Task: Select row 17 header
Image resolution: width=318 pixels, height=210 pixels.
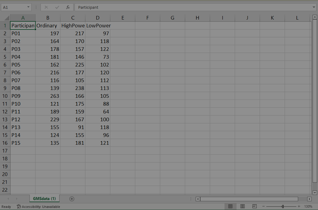Action: (x=5, y=151)
